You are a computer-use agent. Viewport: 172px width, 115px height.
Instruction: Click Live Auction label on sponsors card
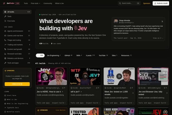click(x=60, y=110)
